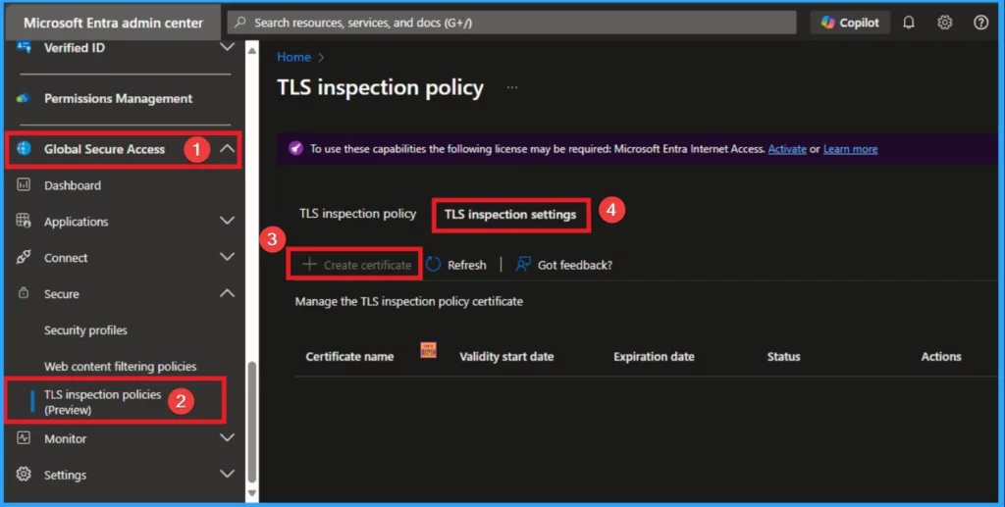
Task: Click the Actions column header
Action: coord(941,357)
